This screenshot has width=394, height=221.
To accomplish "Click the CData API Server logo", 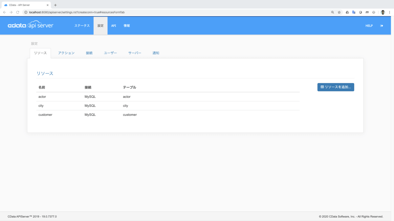I will coord(31,25).
